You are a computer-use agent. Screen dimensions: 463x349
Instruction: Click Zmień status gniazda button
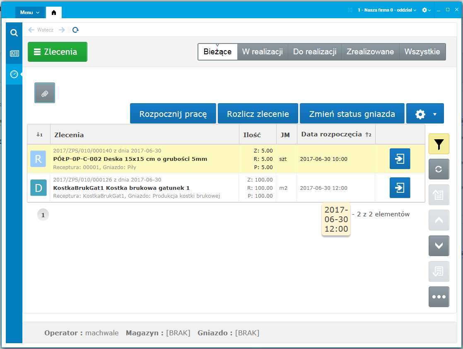tap(352, 114)
